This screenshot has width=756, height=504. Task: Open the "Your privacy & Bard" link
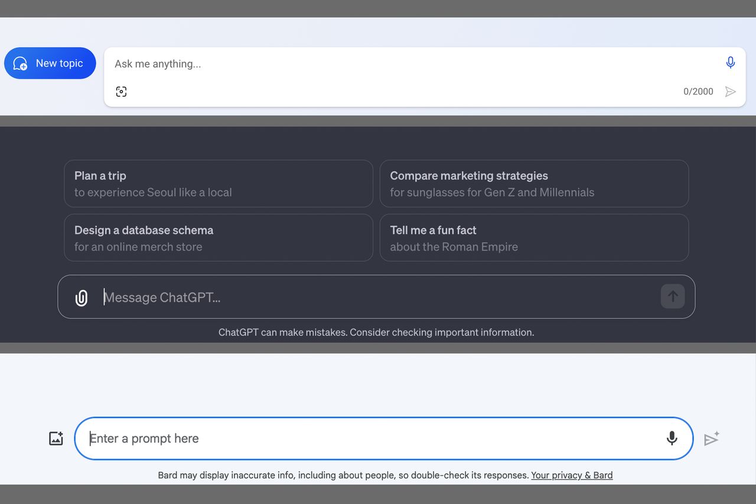click(x=572, y=475)
